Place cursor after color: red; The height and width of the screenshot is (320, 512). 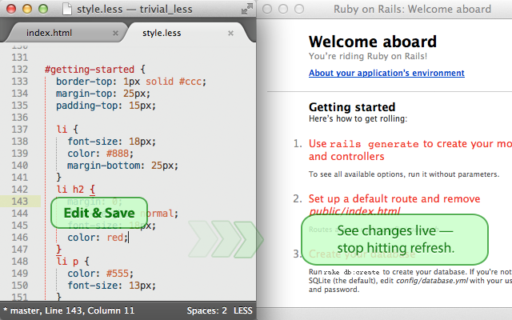128,238
